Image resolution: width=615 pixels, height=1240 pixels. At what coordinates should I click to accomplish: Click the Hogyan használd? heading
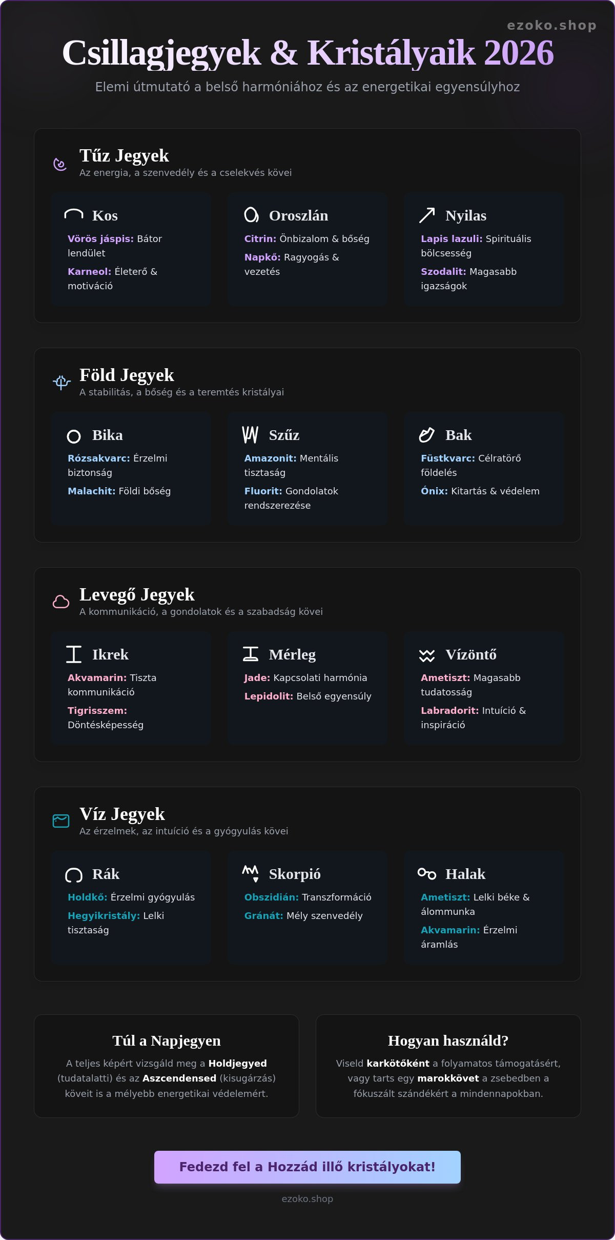click(448, 1041)
